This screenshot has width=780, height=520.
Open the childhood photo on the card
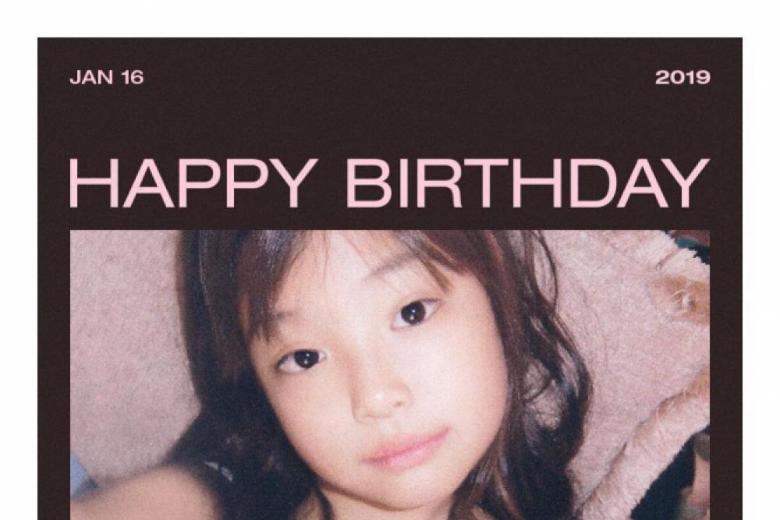click(x=390, y=375)
